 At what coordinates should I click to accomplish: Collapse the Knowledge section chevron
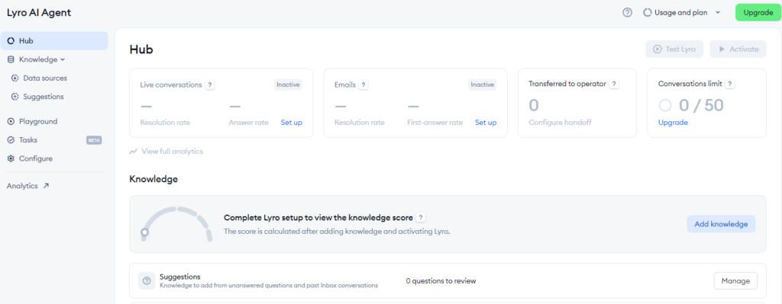(63, 59)
